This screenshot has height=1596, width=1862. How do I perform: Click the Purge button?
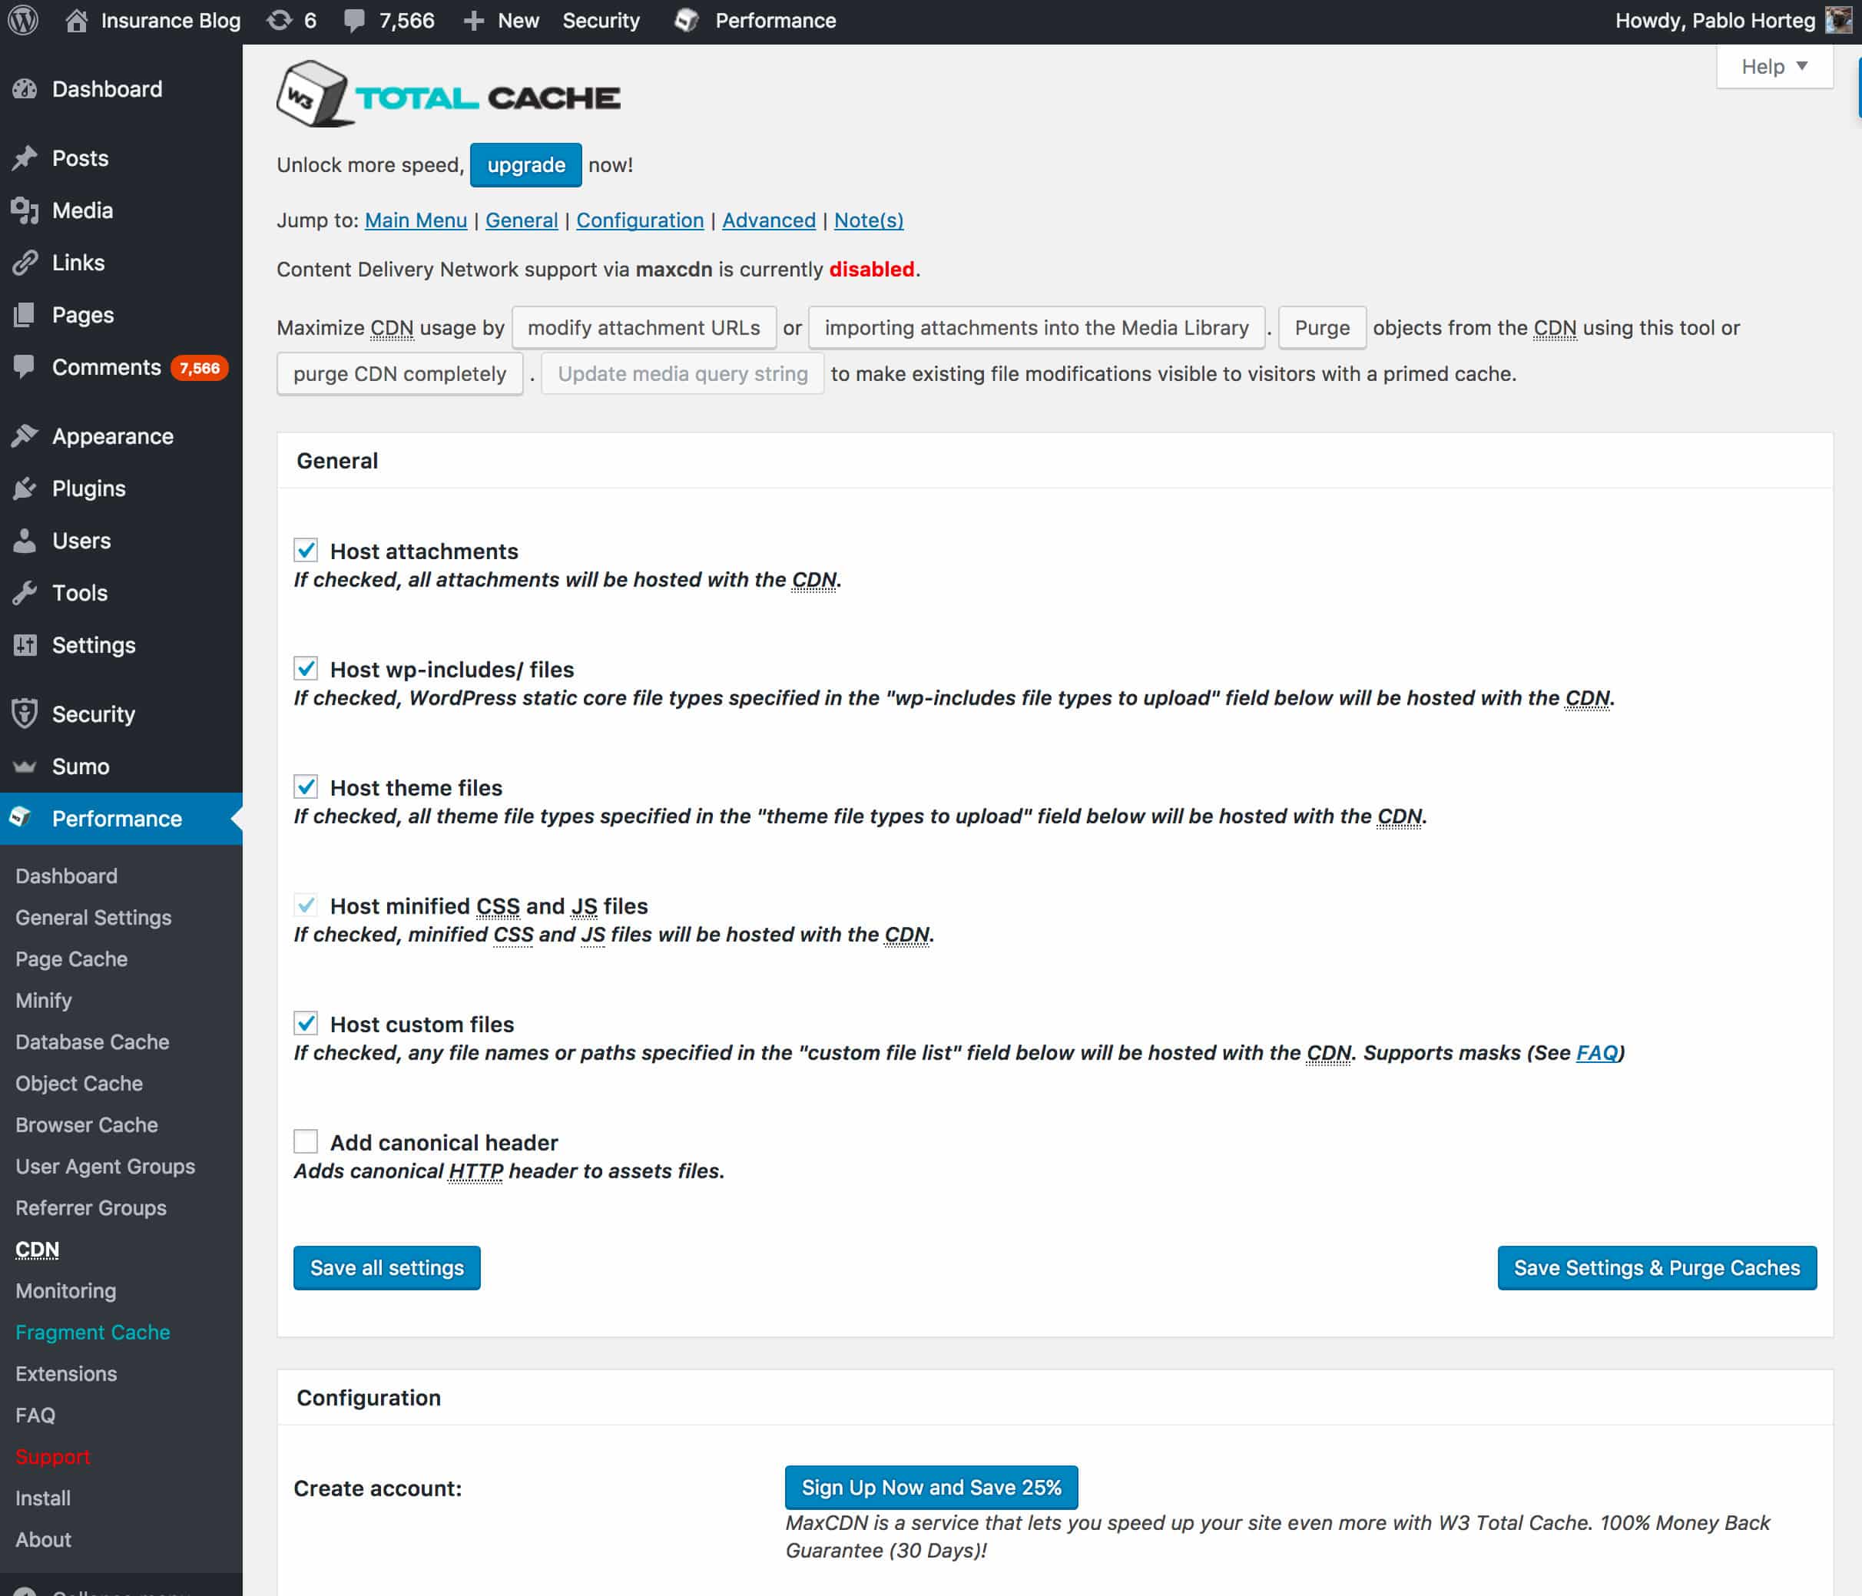click(x=1322, y=327)
